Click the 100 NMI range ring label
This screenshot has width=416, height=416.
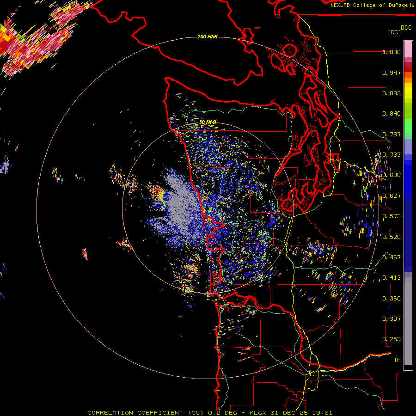(208, 37)
